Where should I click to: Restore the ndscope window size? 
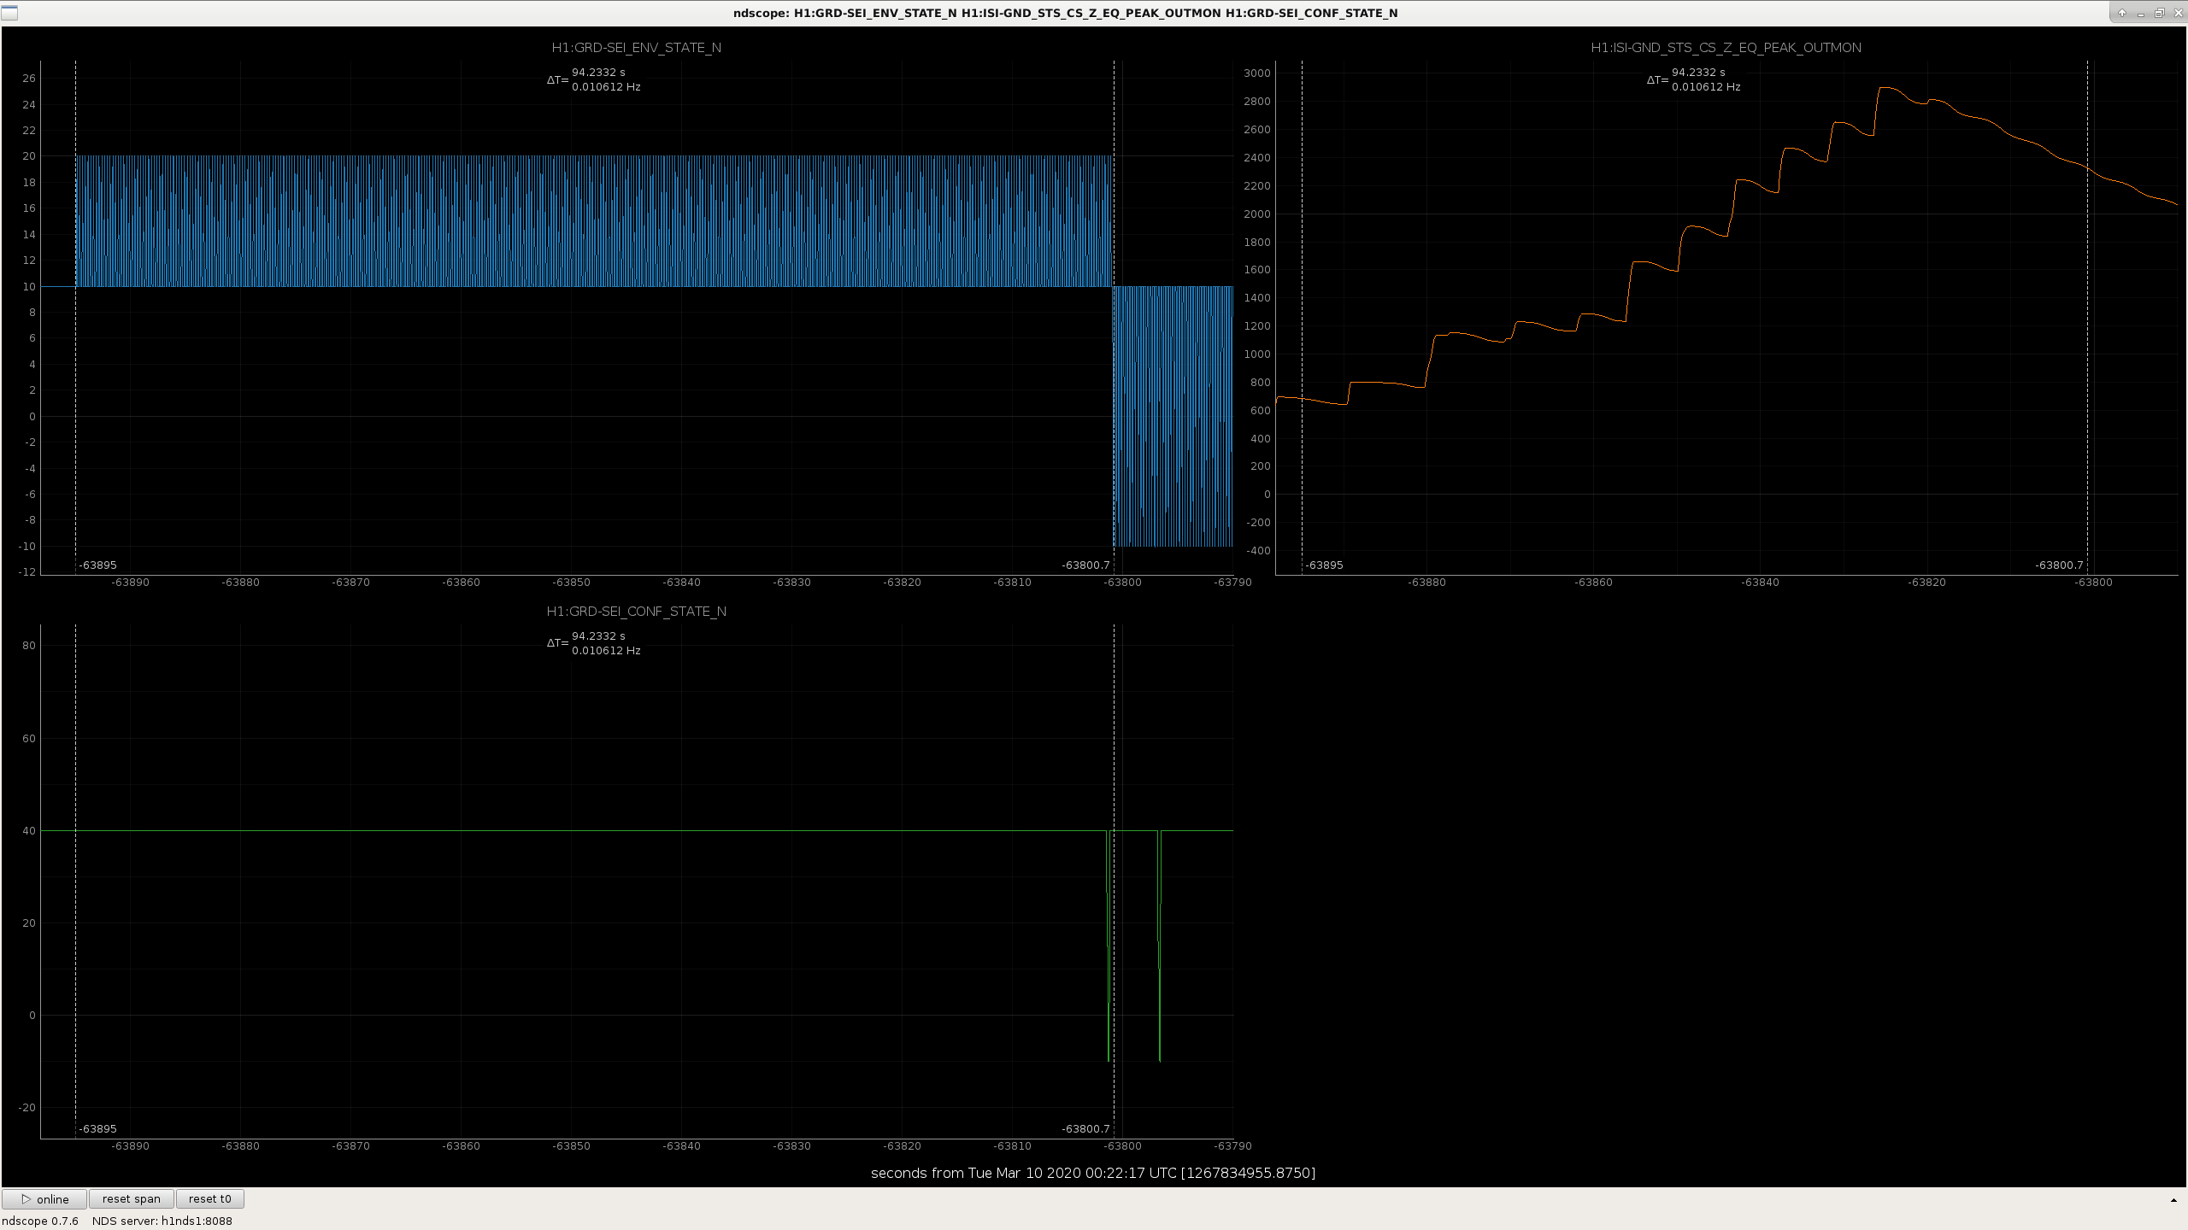point(2159,13)
